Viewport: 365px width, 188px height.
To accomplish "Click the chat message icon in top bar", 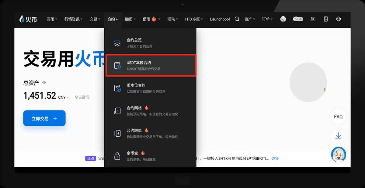I will [x=313, y=19].
